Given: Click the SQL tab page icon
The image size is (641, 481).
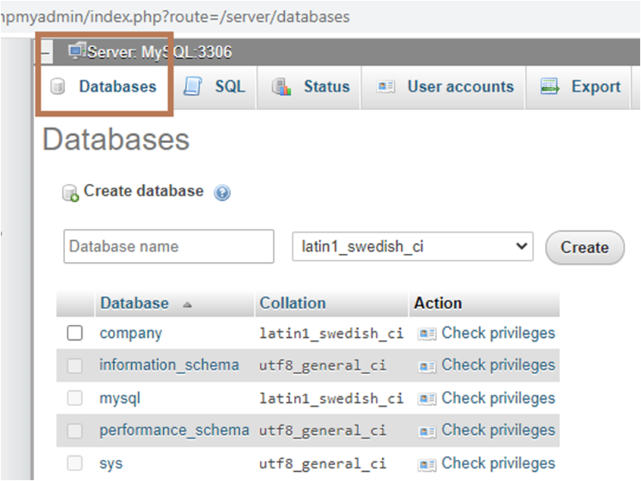Looking at the screenshot, I should pos(193,86).
